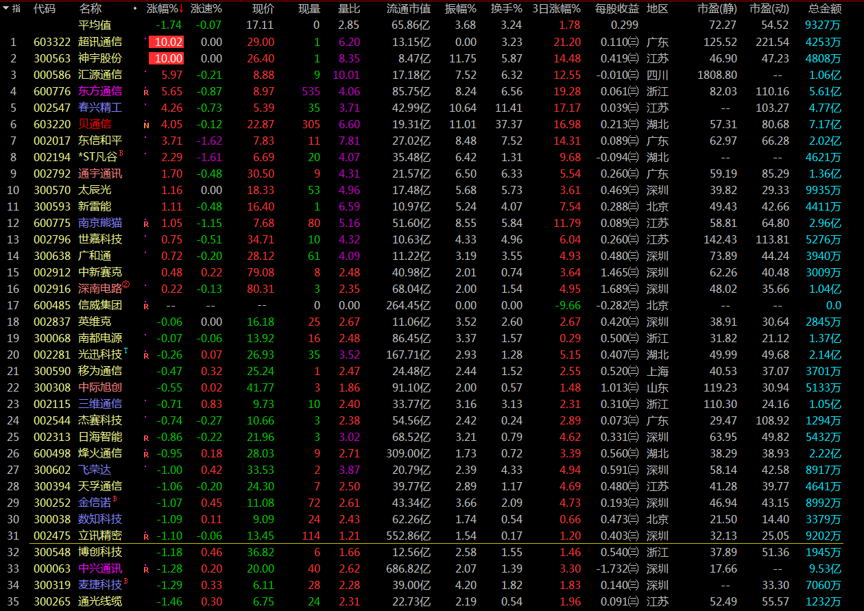The width and height of the screenshot is (864, 611).
Task: Select the 立讯精密 row
Action: pos(100,536)
